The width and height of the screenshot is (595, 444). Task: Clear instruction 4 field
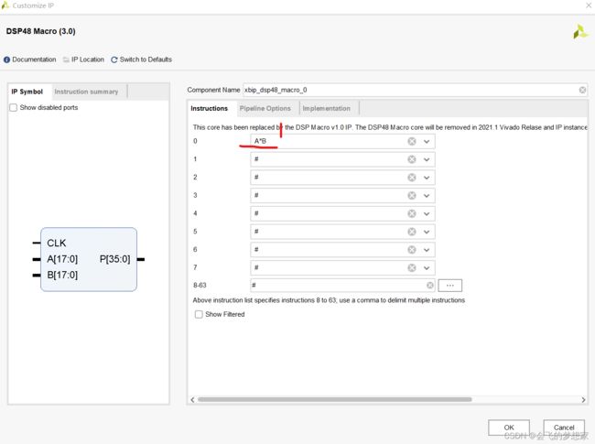[x=412, y=213]
